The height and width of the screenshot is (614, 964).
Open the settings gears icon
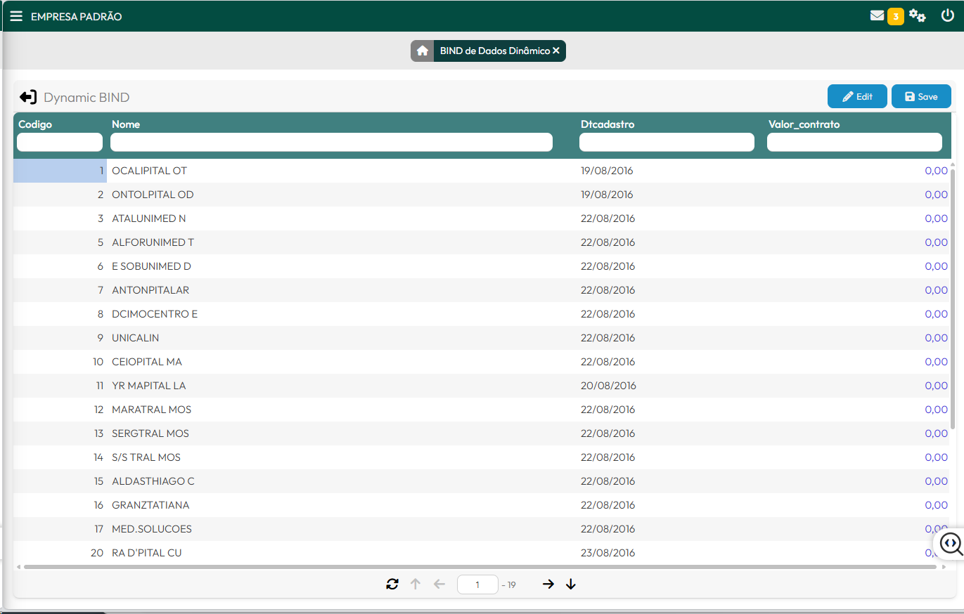point(917,15)
